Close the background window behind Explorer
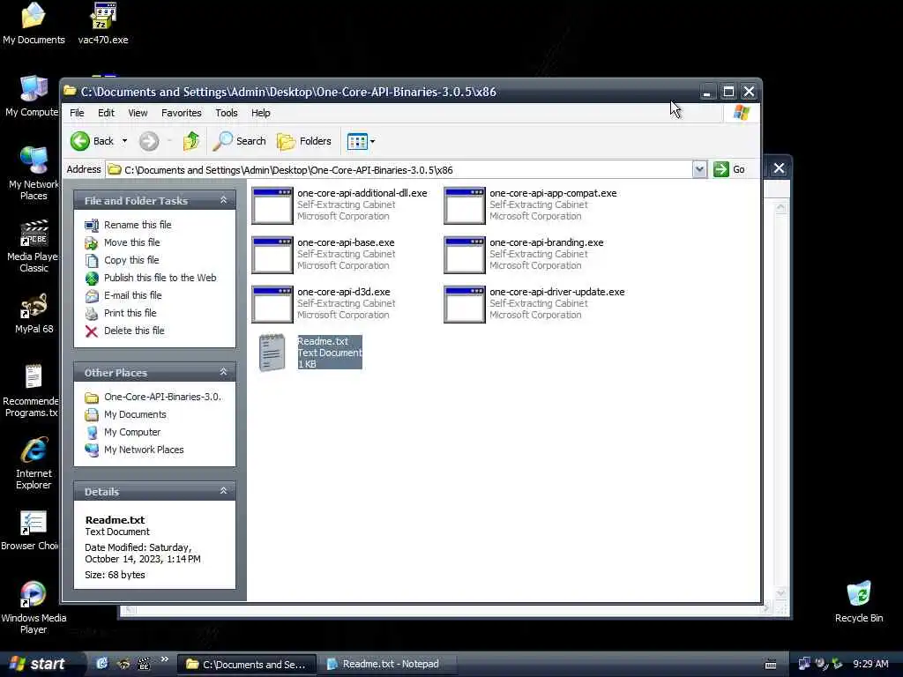 tap(779, 168)
